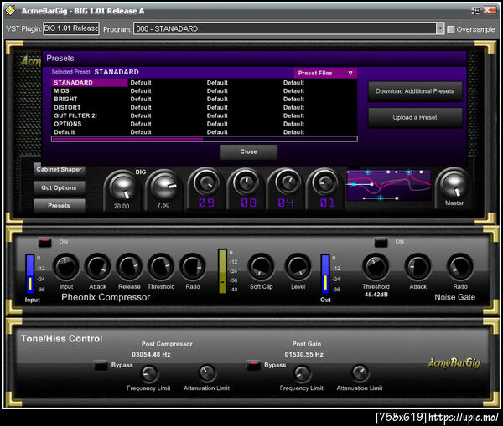This screenshot has height=426, width=503.
Task: Toggle Post Gain Bypass switch
Action: pos(253,365)
